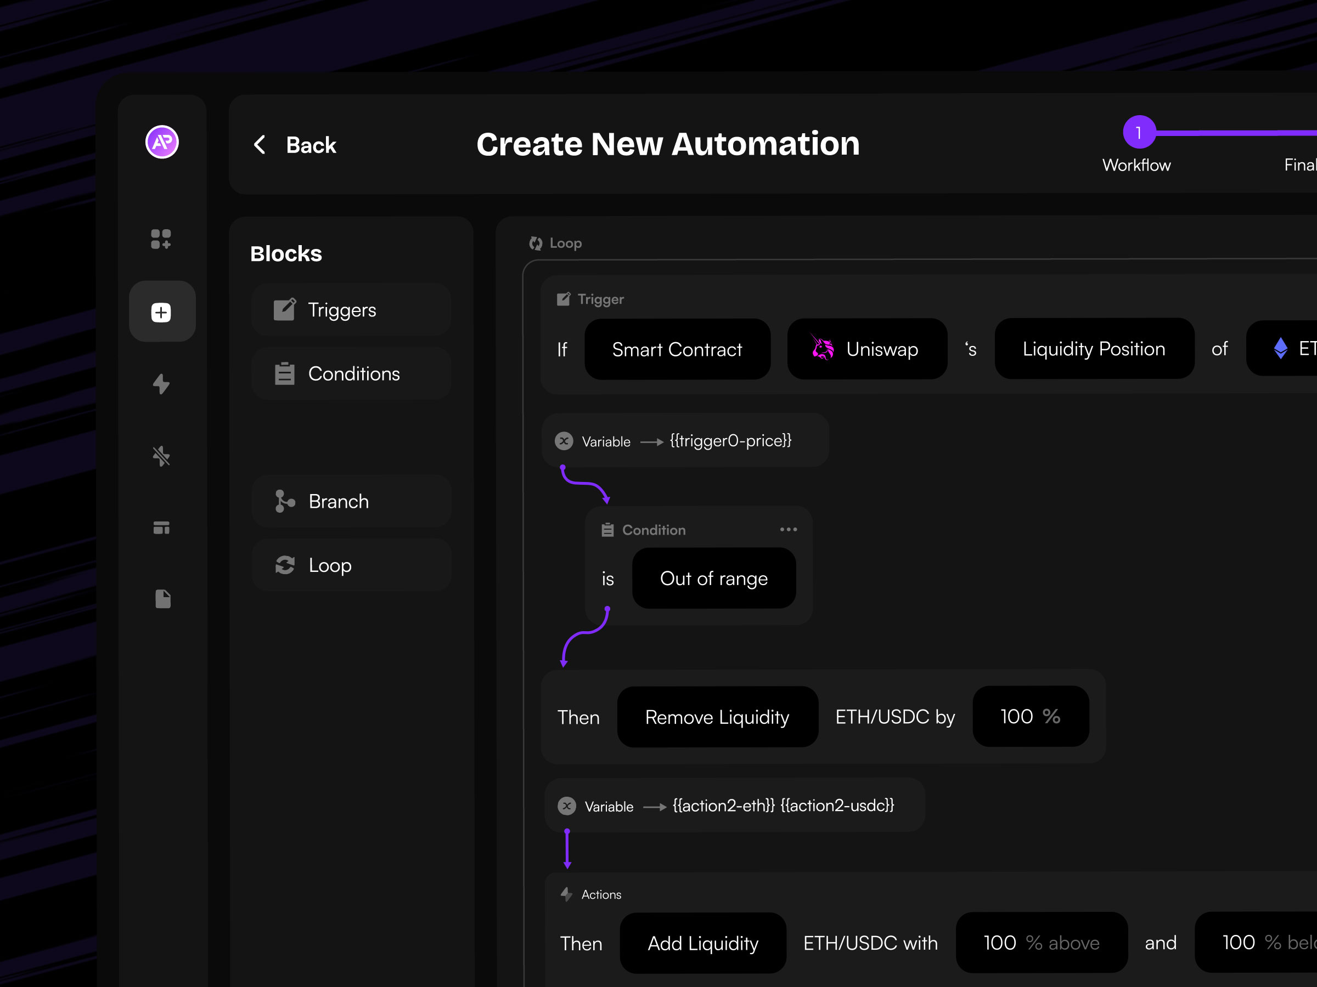Click the Loop icon above the canvas

pos(534,243)
